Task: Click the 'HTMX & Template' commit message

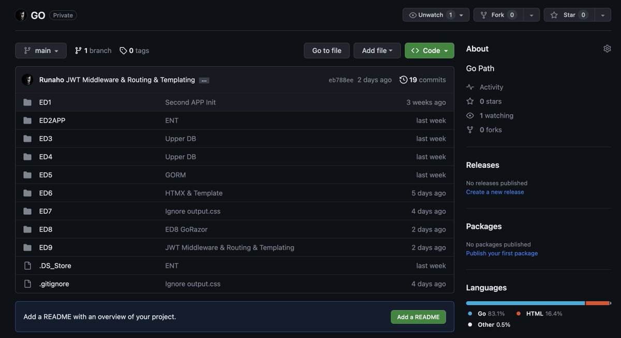Action: (194, 193)
